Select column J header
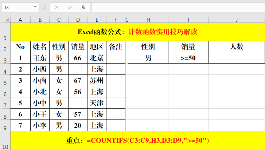 point(237,20)
